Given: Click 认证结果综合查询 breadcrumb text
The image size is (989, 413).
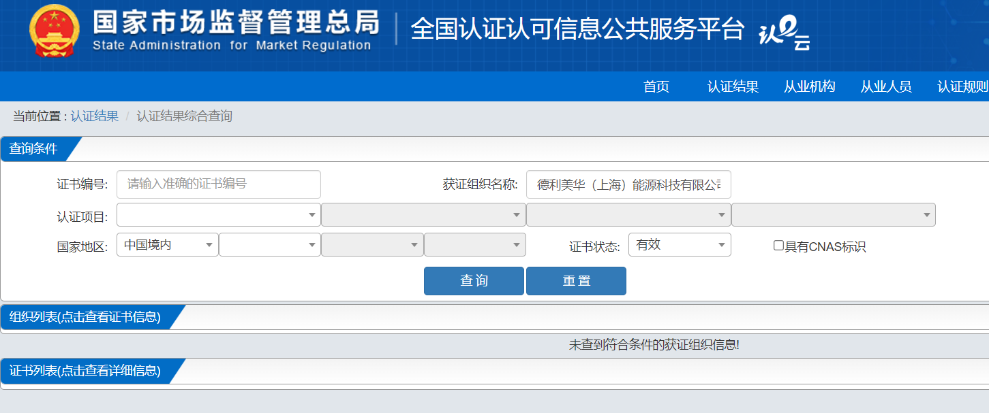Looking at the screenshot, I should pos(185,116).
